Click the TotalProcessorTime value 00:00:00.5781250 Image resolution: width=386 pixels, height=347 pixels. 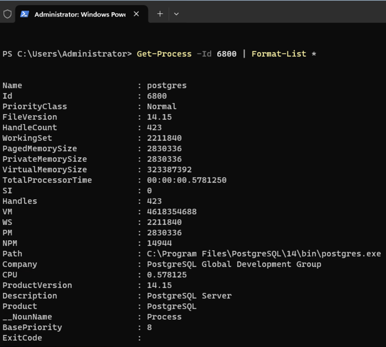pyautogui.click(x=187, y=180)
